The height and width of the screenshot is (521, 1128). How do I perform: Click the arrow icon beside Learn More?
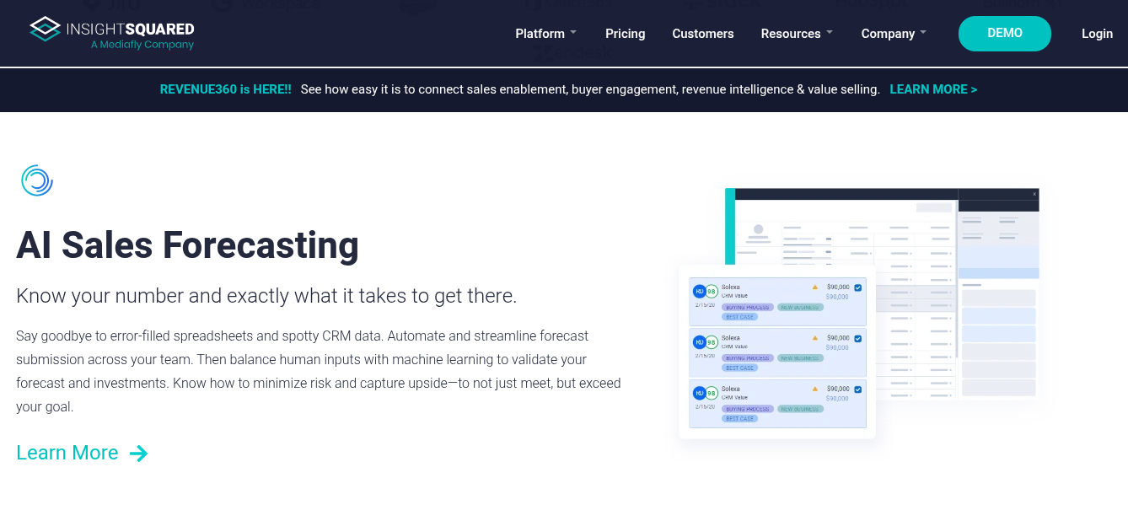point(138,454)
